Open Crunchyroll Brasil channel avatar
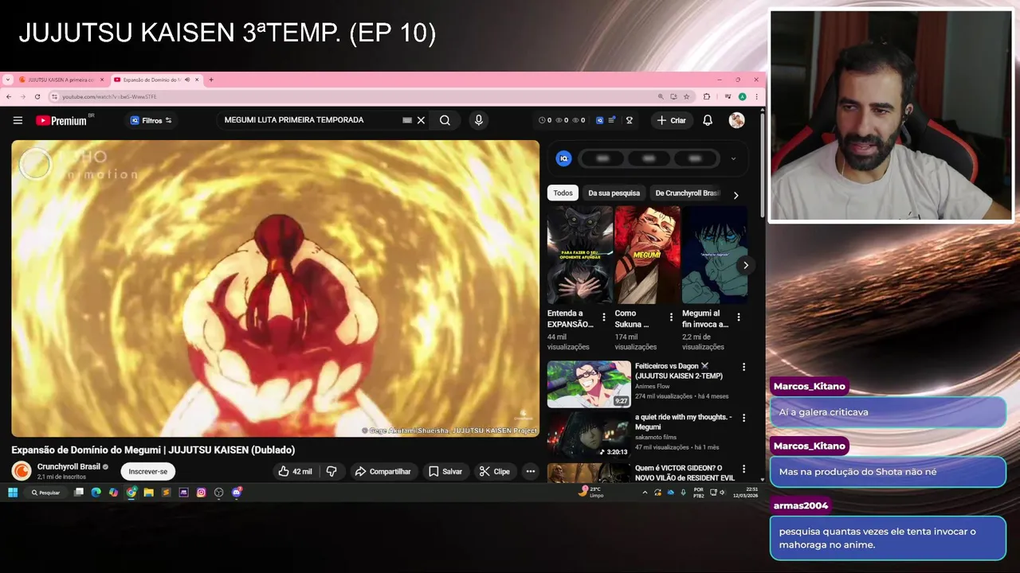This screenshot has height=573, width=1020. 22,471
